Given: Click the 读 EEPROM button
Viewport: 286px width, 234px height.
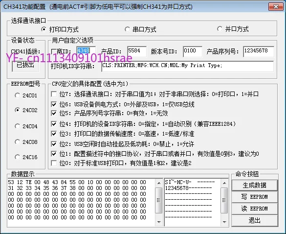Looking at the screenshot, I should coord(255,209).
